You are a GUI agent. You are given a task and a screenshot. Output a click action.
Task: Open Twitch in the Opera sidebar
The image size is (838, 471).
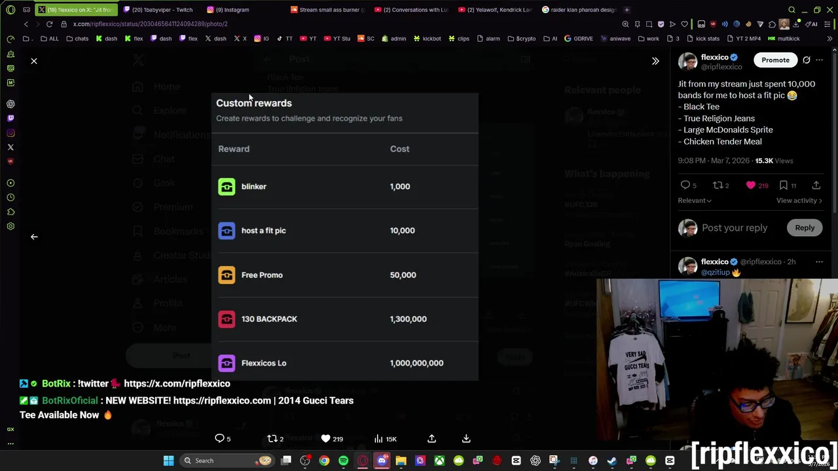tap(10, 118)
